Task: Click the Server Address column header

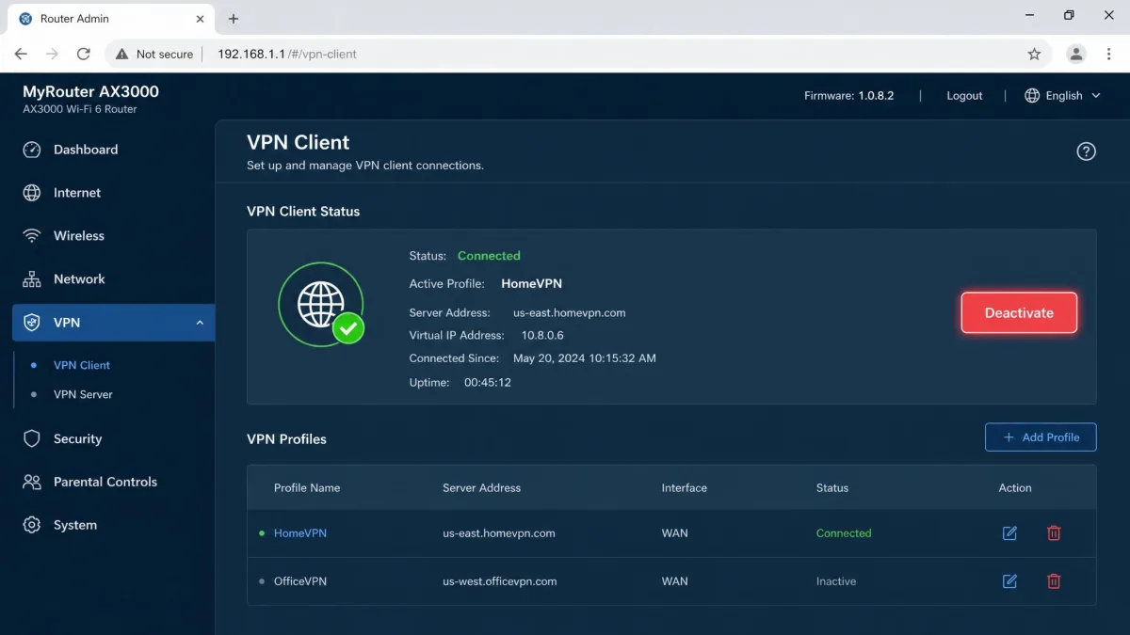Action: (x=481, y=488)
